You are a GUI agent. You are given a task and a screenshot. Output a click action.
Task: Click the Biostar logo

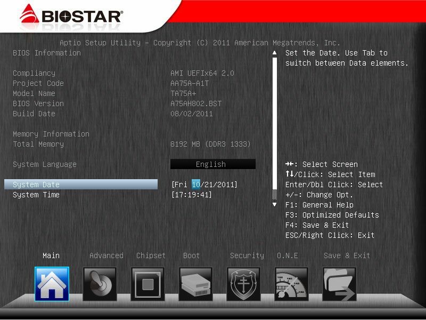tap(71, 14)
